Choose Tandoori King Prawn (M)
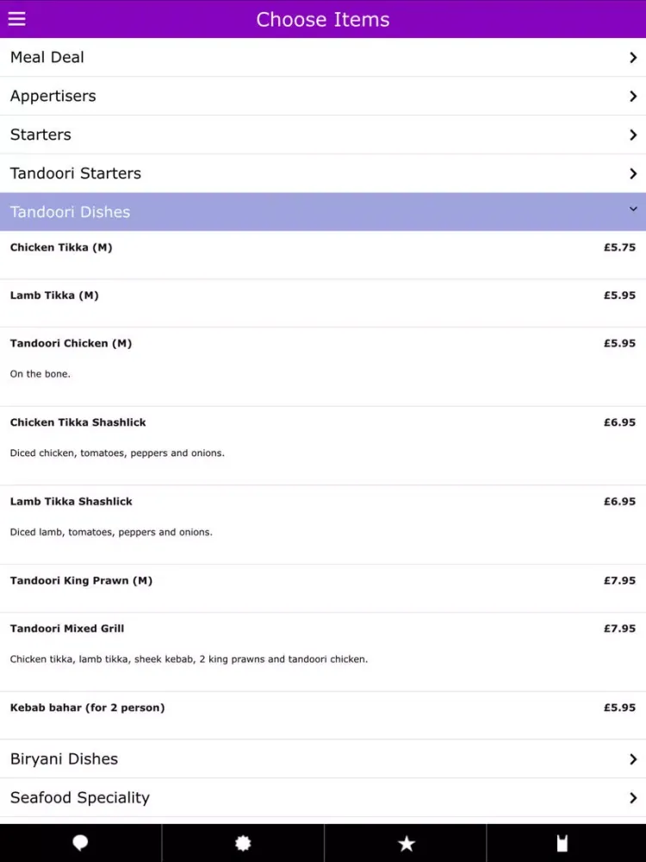 click(x=323, y=588)
